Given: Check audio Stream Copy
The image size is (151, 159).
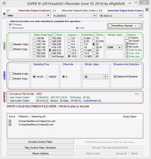Looking at the screenshot, I should click(11, 78).
